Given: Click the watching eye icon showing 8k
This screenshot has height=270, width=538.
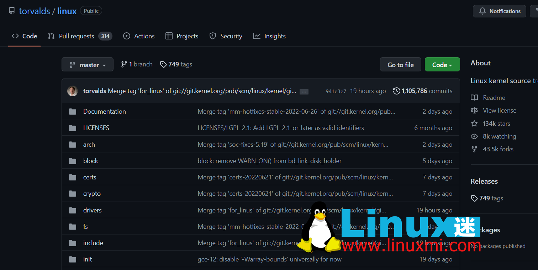Looking at the screenshot, I should pos(474,136).
